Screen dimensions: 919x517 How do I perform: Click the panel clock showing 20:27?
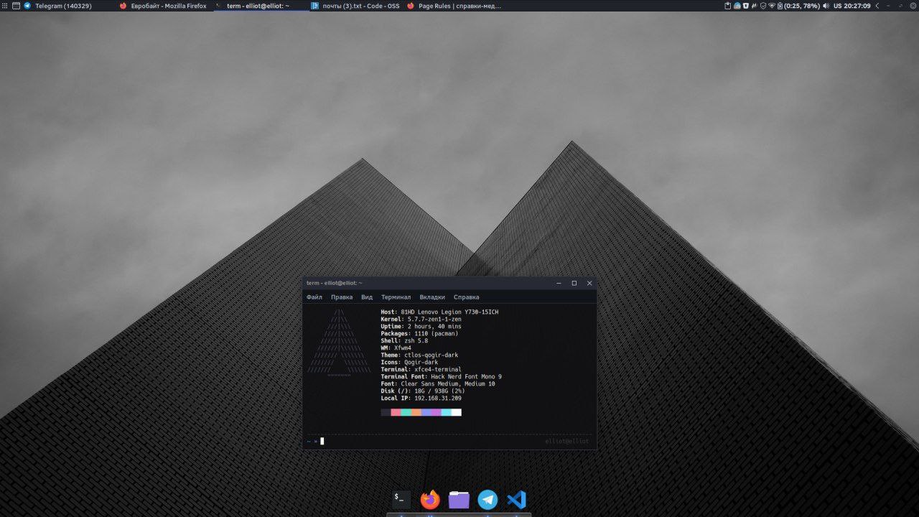(857, 6)
